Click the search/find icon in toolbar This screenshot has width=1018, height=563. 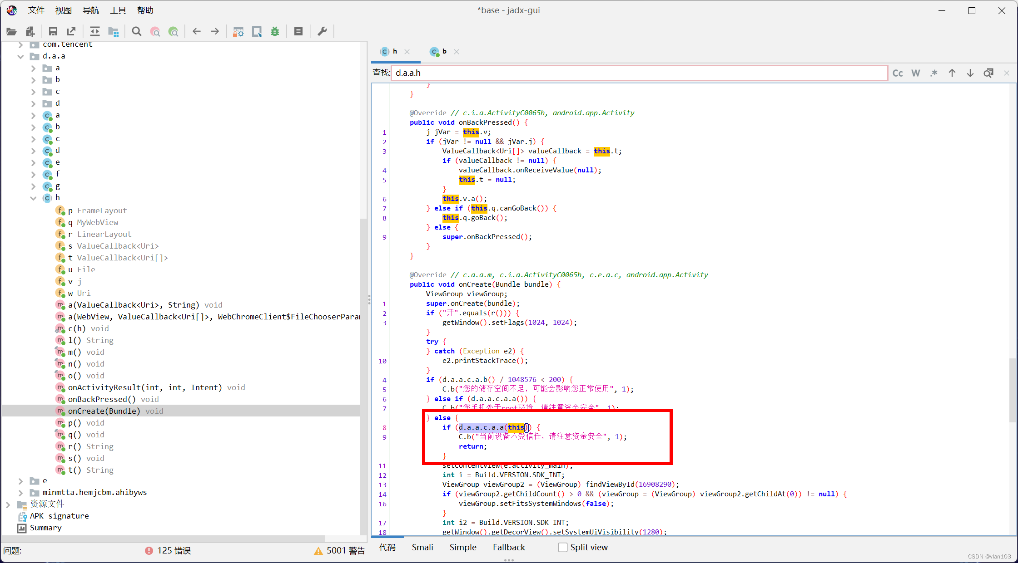click(x=137, y=32)
